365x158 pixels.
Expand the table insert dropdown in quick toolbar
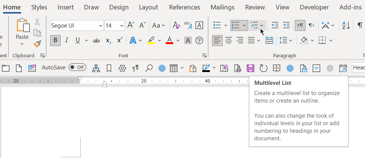182,68
